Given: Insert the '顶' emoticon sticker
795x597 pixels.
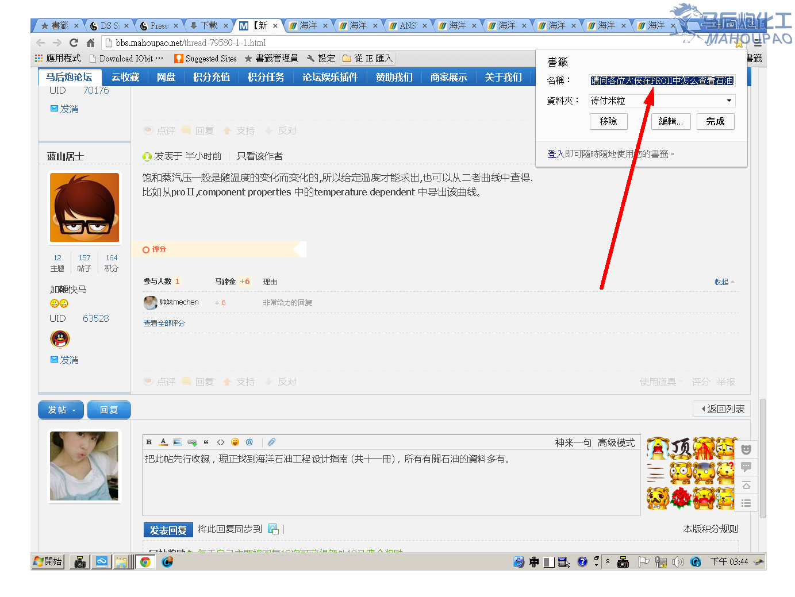Looking at the screenshot, I should point(681,448).
